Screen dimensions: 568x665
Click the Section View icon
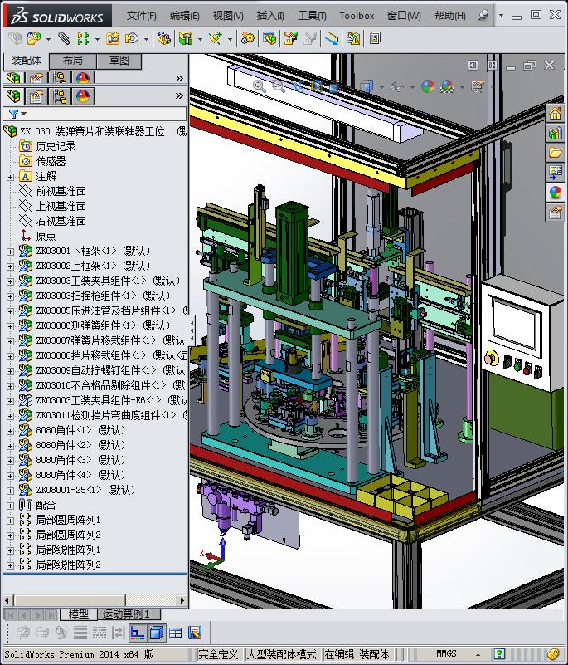point(316,86)
